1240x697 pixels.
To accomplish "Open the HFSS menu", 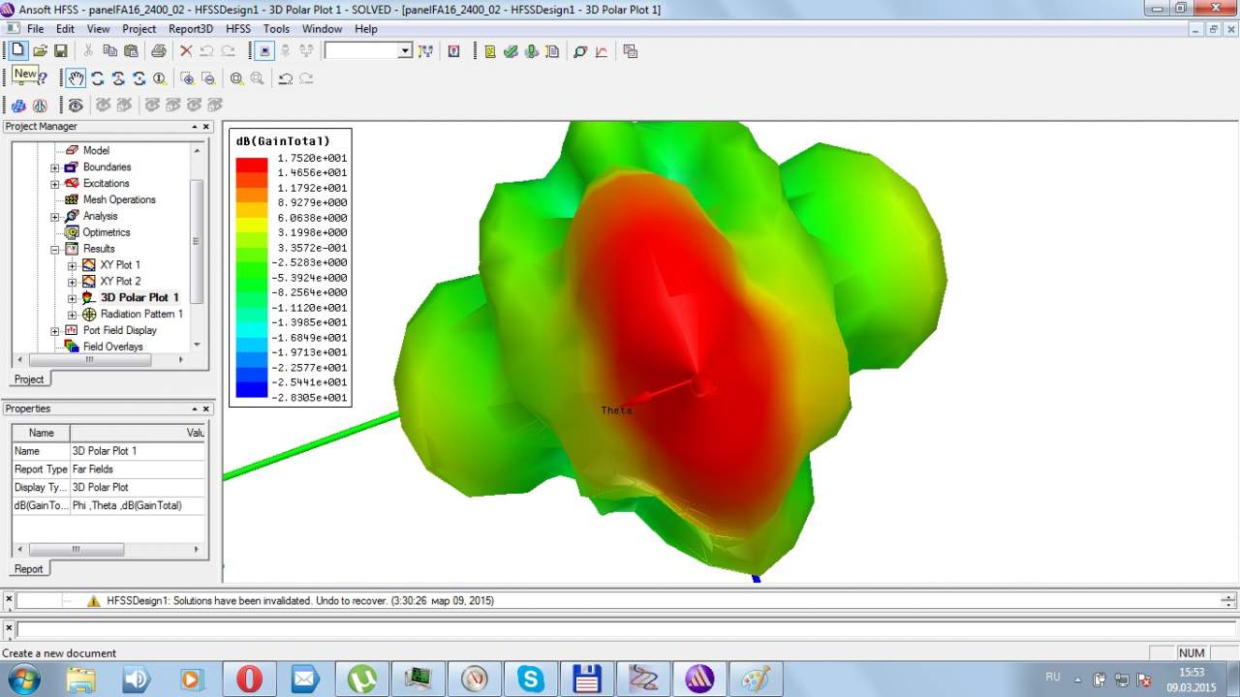I will pyautogui.click(x=238, y=29).
